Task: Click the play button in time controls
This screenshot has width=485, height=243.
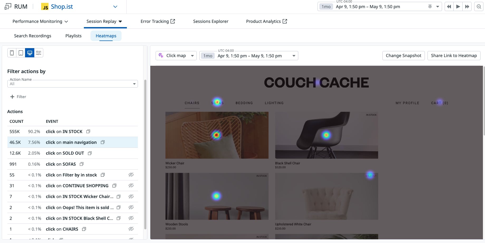Action: pos(458,7)
